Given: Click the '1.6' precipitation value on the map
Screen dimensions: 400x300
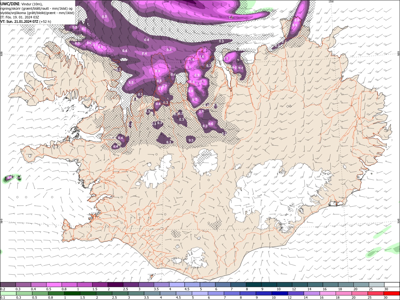Looking at the screenshot, I should point(202,57).
